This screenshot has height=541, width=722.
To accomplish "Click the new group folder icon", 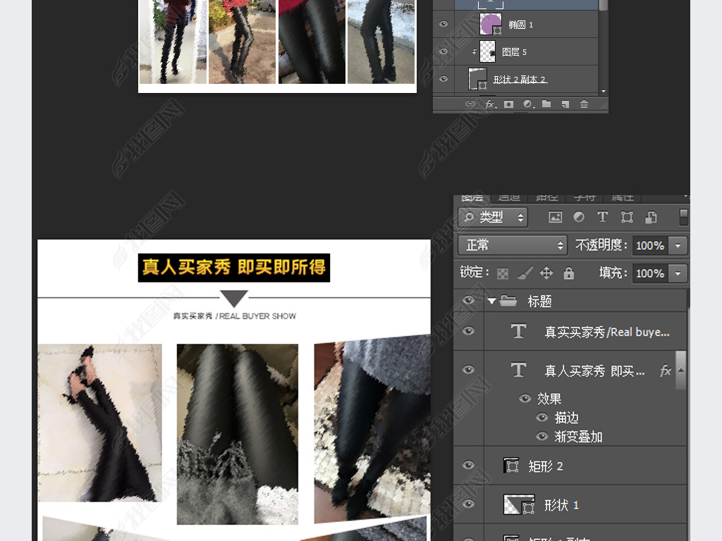I will 546,104.
